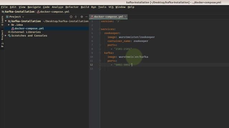Open the Run menu
This screenshot has width=229, height=128.
pyautogui.click(x=94, y=7)
